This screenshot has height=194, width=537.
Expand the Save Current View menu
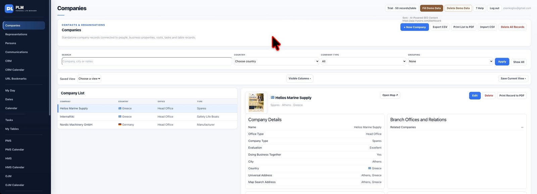click(x=513, y=78)
